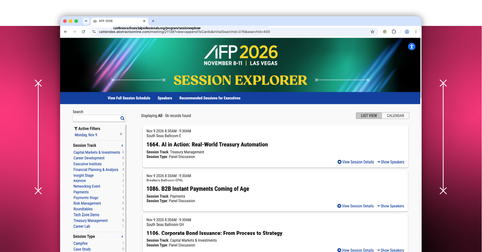Remove the Monday, Nov 9 active filter
The width and height of the screenshot is (482, 252).
[x=121, y=134]
